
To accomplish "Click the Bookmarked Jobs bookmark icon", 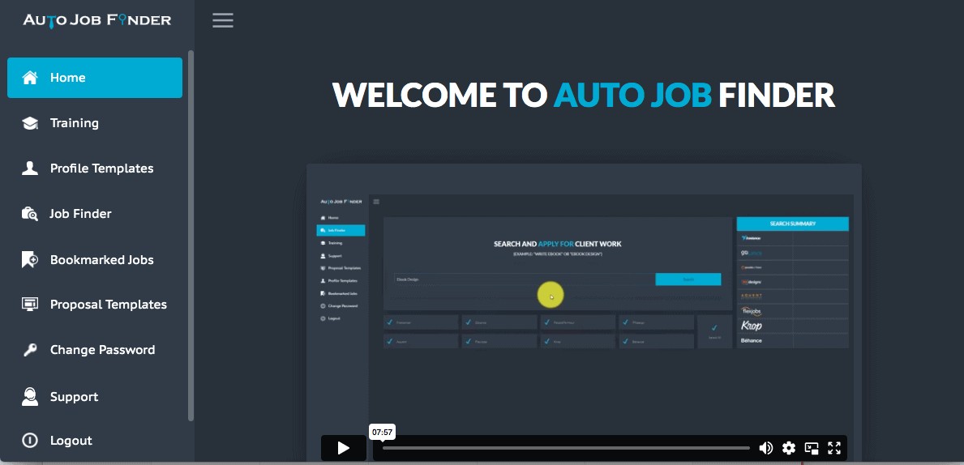I will [29, 260].
